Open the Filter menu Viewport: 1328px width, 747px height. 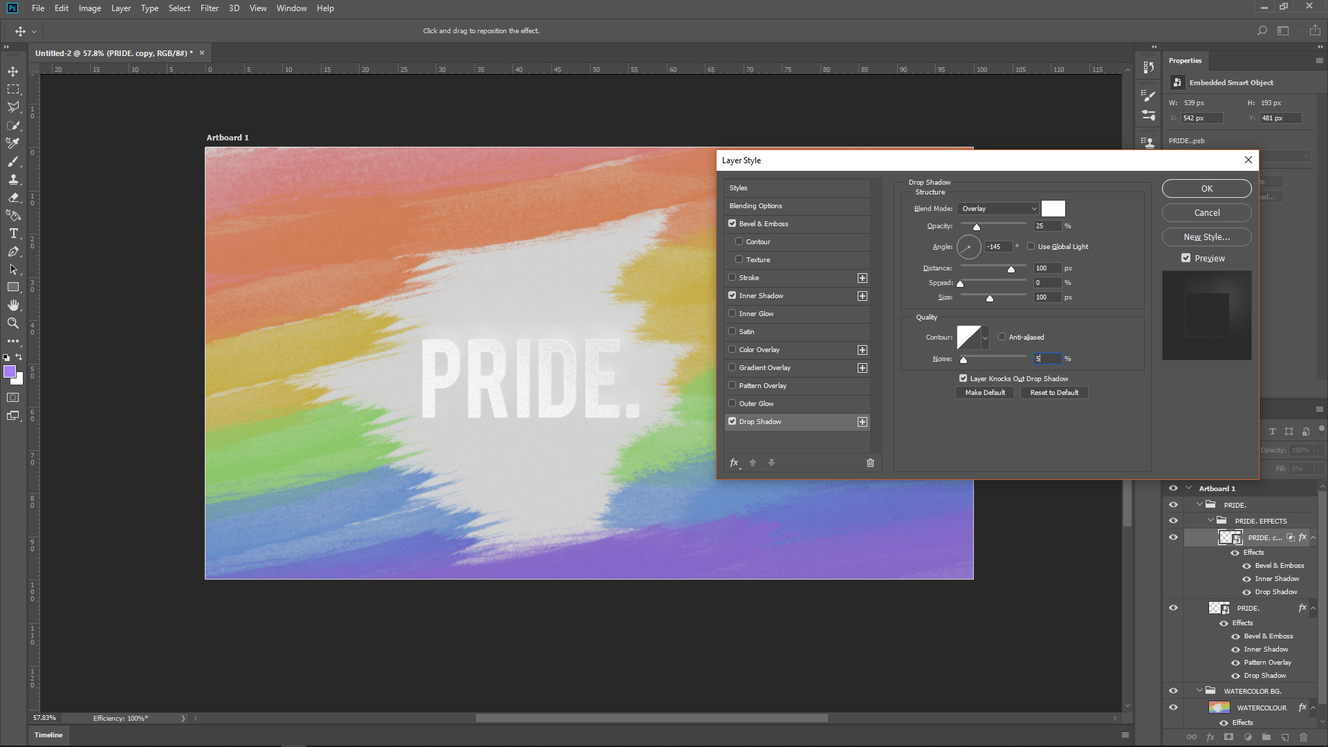tap(209, 8)
